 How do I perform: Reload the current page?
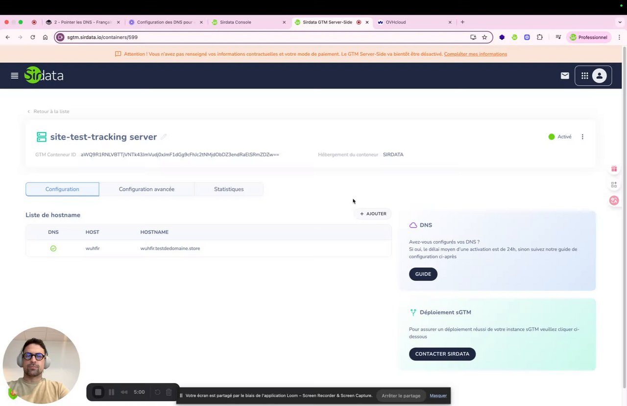coord(33,37)
